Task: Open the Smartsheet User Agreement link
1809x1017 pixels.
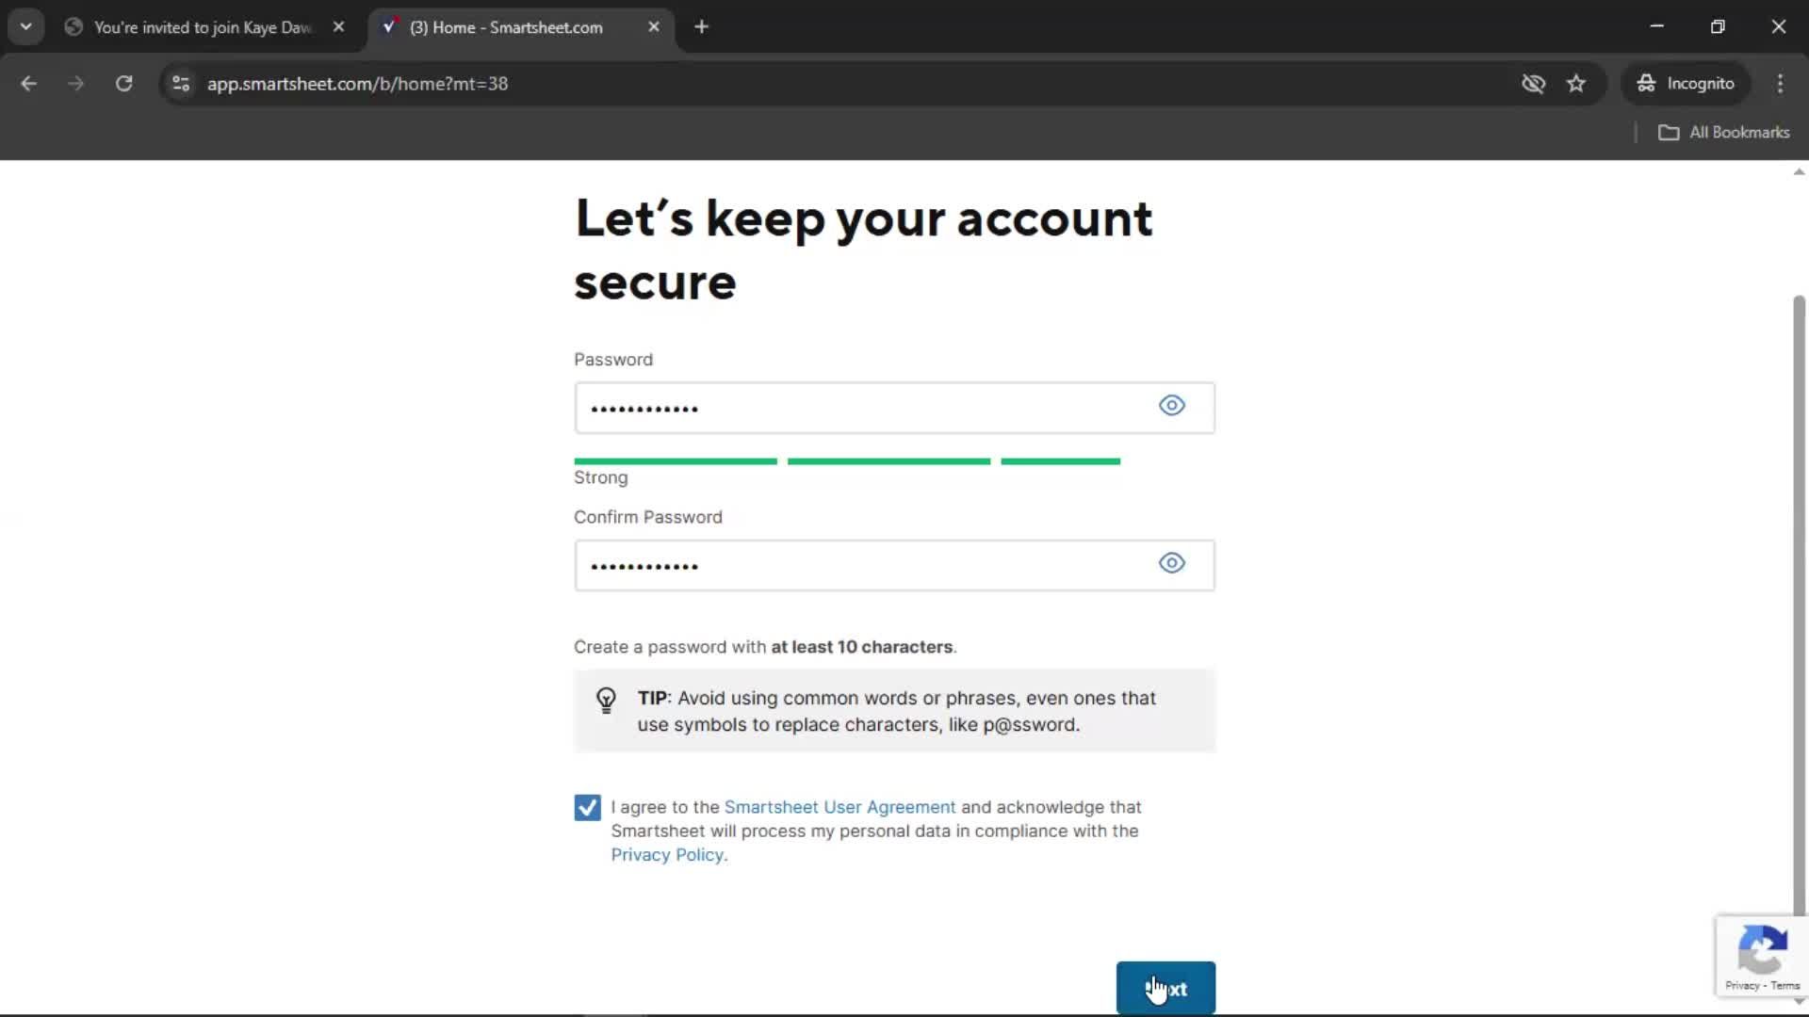Action: 839,807
